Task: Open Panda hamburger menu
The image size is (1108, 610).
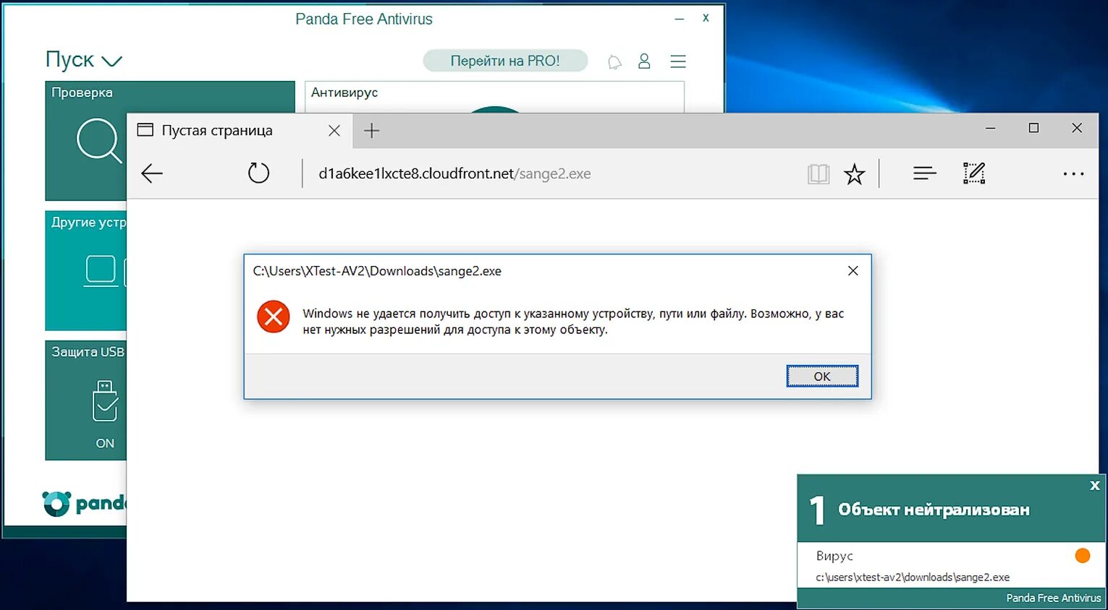Action: point(678,61)
